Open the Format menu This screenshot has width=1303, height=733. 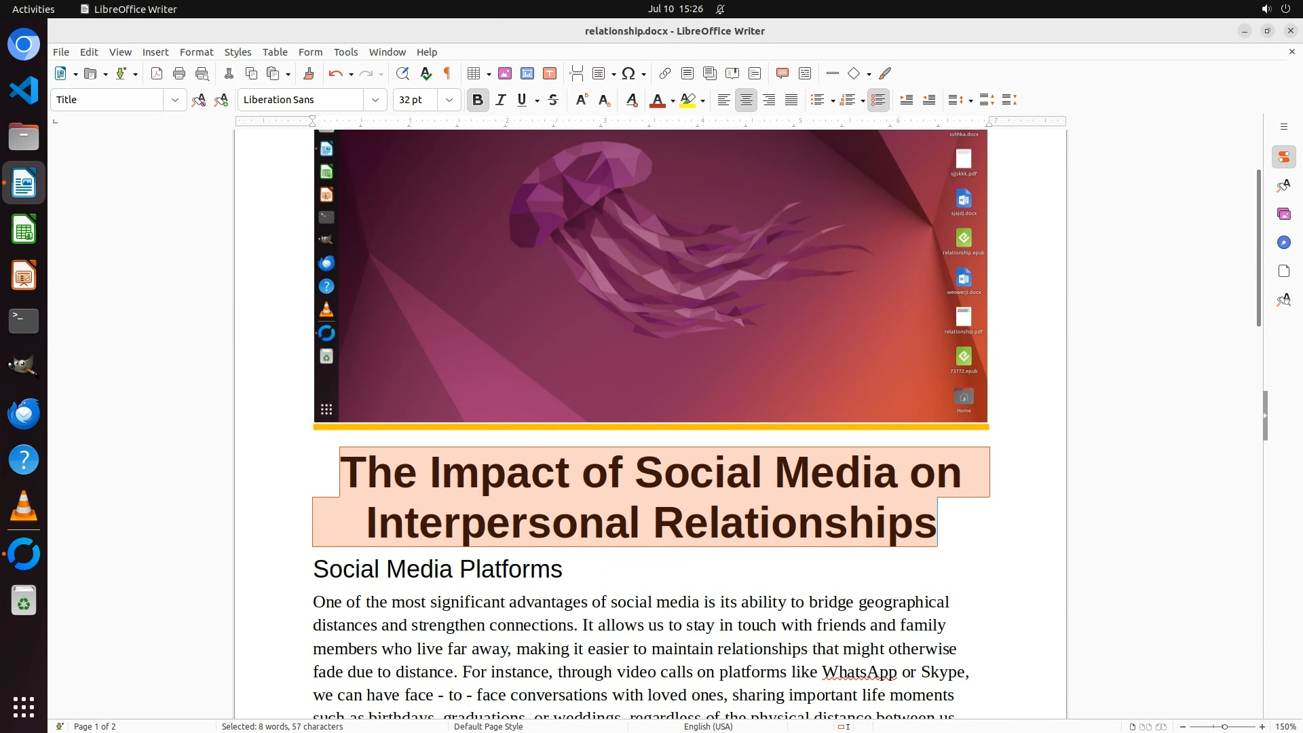tap(196, 52)
